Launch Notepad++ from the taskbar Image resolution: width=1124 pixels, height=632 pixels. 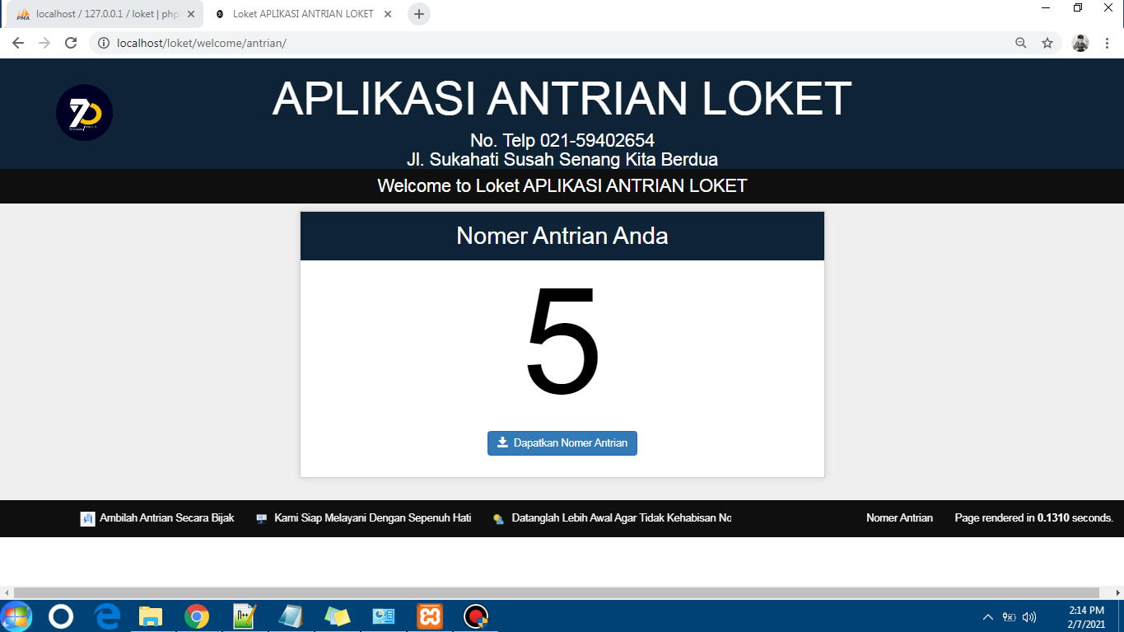(242, 616)
